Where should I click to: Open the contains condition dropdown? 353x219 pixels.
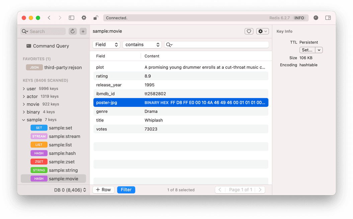[x=142, y=45]
